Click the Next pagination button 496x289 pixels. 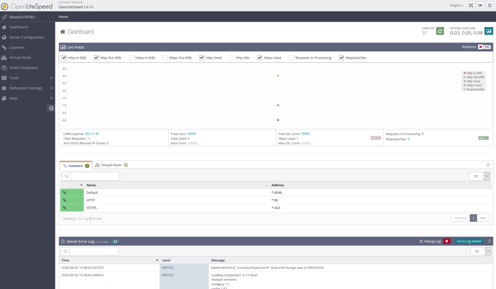pos(483,218)
